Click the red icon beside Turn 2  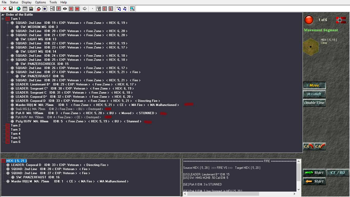click(x=8, y=125)
